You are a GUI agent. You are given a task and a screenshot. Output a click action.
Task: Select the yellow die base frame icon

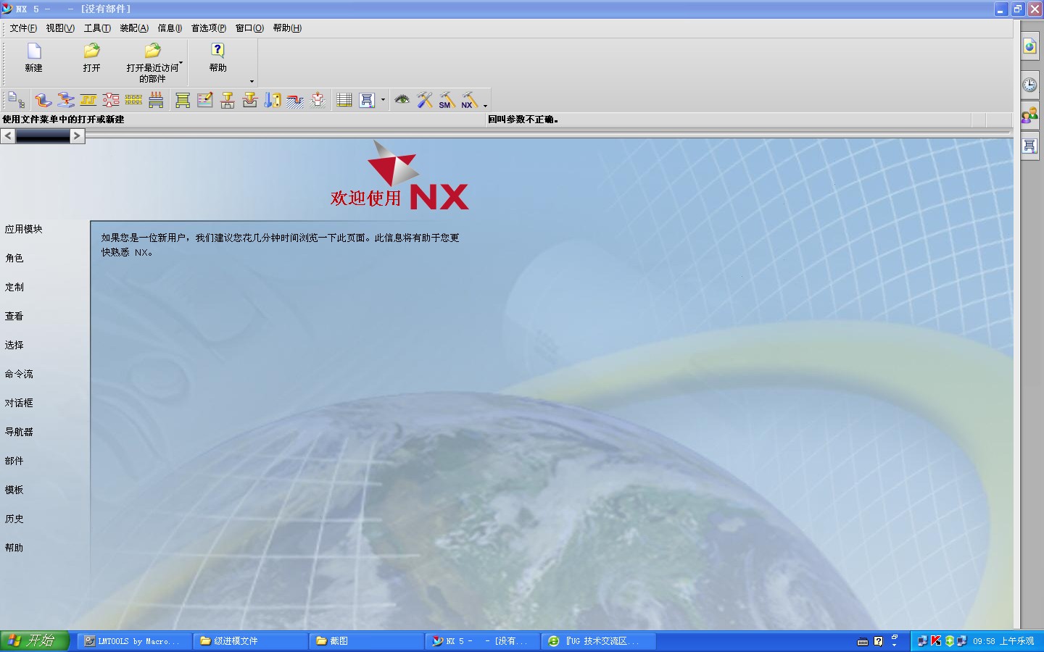click(183, 100)
